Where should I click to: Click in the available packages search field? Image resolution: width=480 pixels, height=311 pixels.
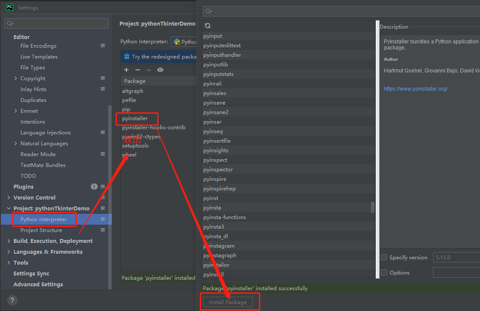click(x=341, y=11)
